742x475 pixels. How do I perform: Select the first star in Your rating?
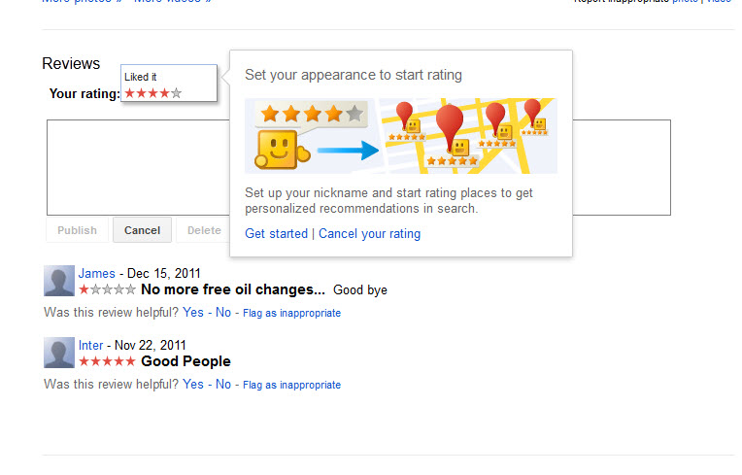click(130, 93)
